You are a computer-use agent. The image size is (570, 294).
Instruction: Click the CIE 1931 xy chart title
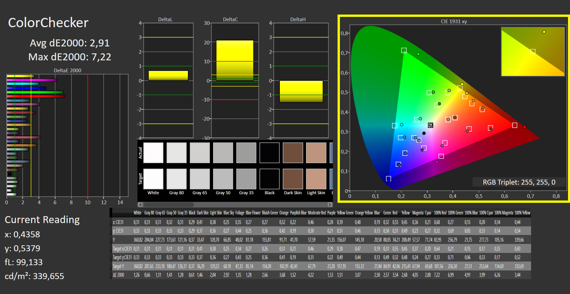[454, 22]
